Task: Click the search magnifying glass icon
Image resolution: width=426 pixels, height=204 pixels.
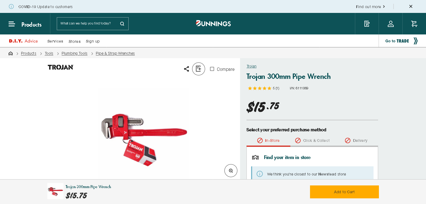Action: click(x=122, y=24)
